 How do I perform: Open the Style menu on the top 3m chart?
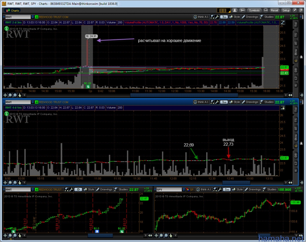click(235, 17)
